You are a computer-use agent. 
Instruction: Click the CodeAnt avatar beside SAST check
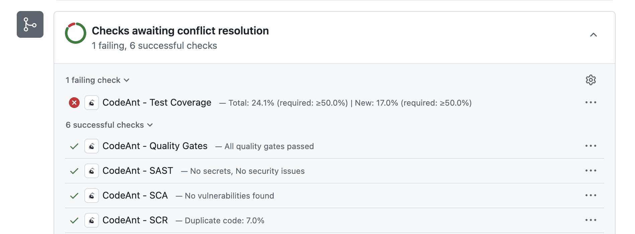pos(91,171)
